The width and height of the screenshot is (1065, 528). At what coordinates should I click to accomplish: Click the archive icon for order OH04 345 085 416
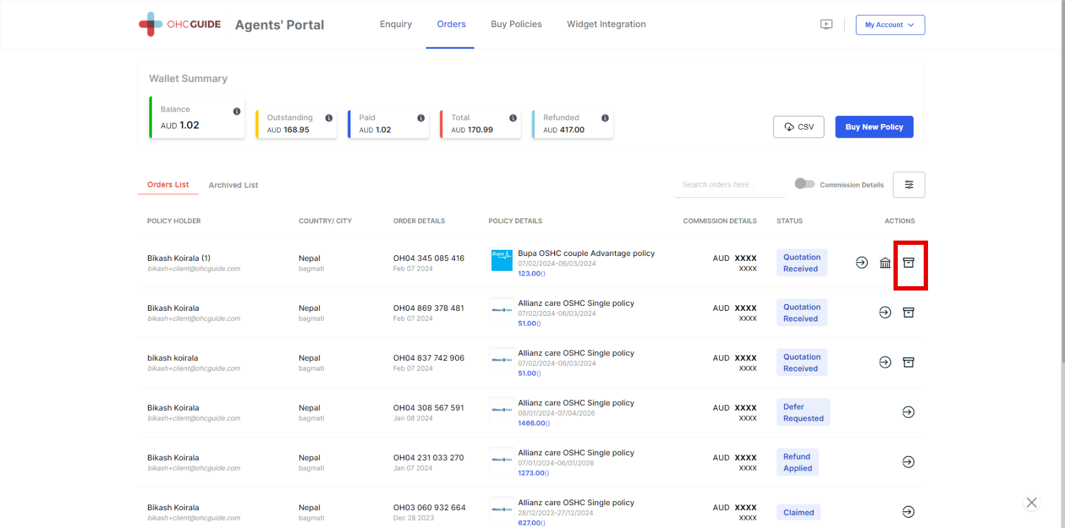pos(908,263)
